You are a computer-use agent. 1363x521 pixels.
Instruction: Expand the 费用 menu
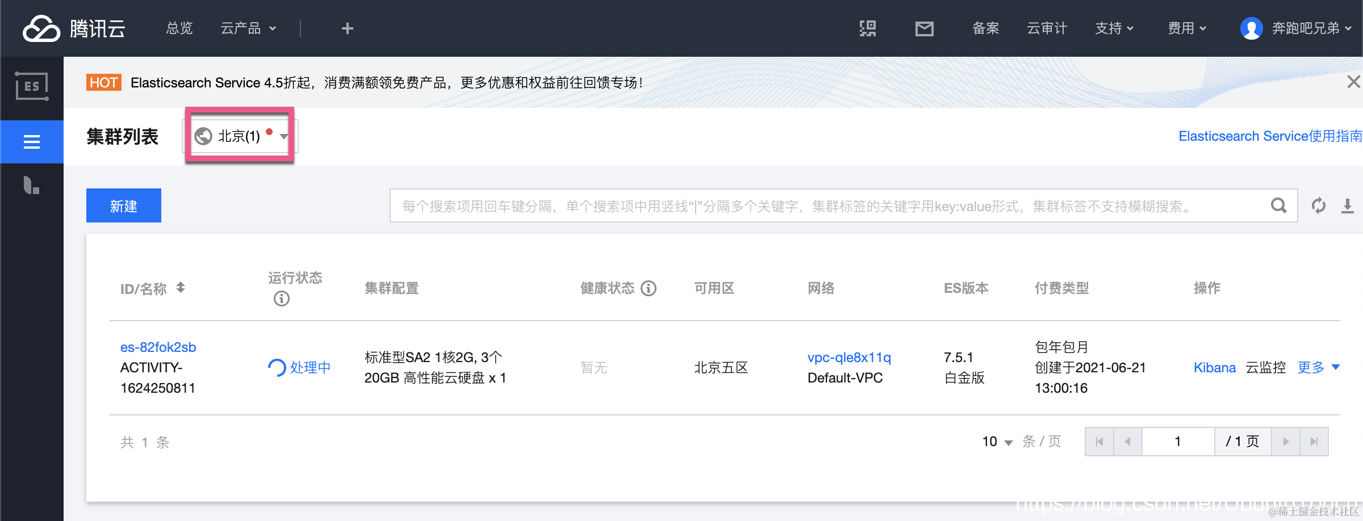1187,28
